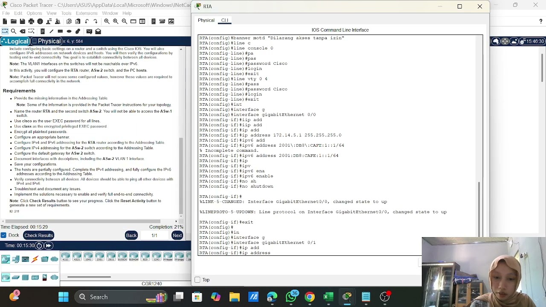Zoom in on the workspace
Viewport: 546px width, 307px height.
click(x=107, y=21)
